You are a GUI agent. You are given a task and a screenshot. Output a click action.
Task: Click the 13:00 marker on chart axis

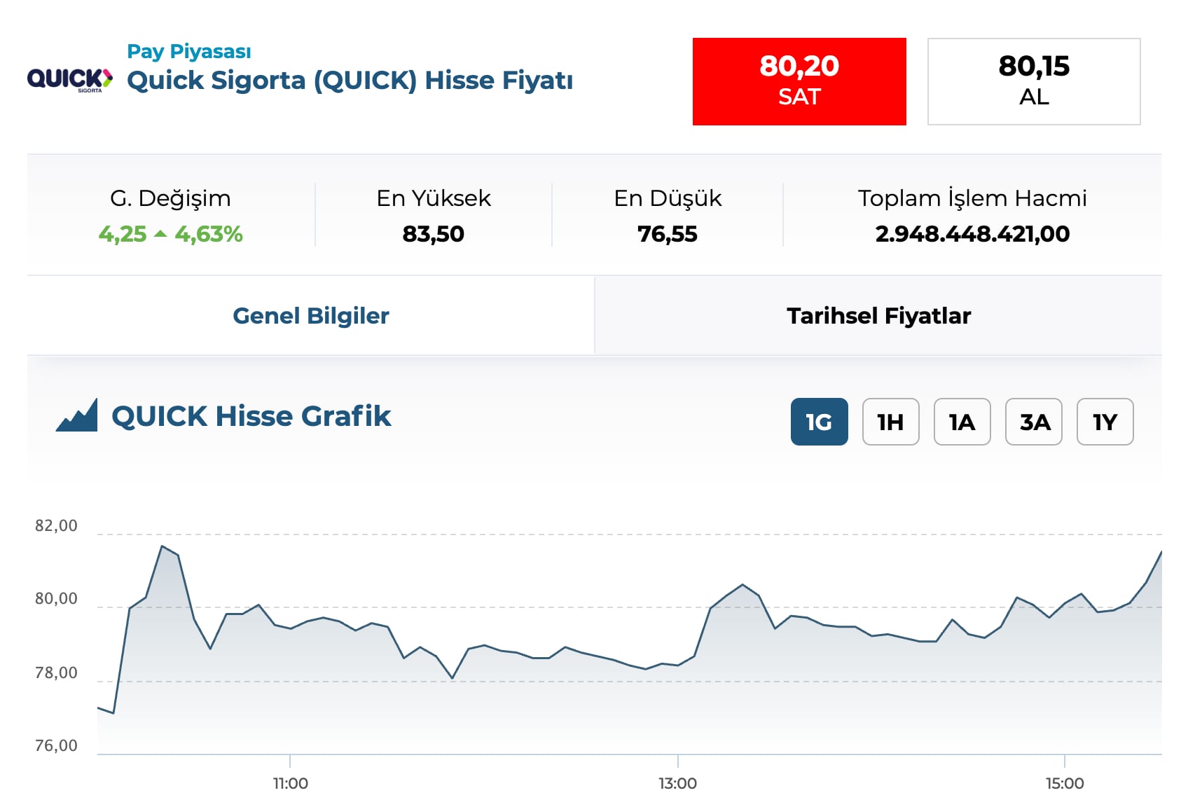click(677, 783)
